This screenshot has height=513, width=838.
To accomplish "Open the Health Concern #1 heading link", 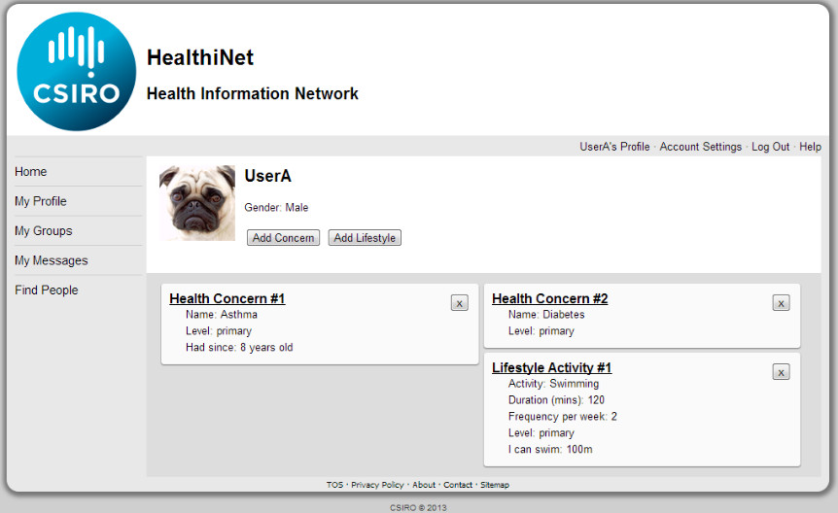I will (x=227, y=299).
